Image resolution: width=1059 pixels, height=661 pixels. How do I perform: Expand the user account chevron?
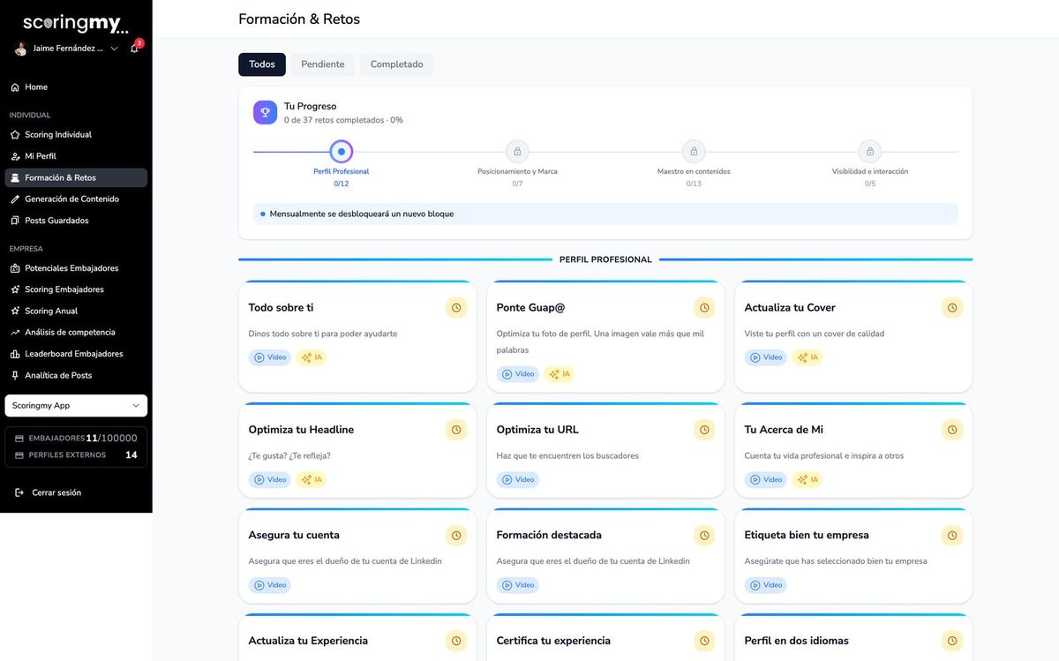point(114,49)
